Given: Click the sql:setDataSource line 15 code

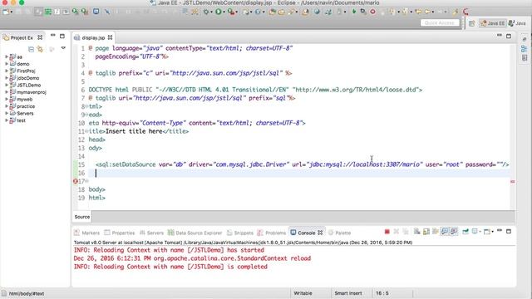Looking at the screenshot, I should point(302,164).
